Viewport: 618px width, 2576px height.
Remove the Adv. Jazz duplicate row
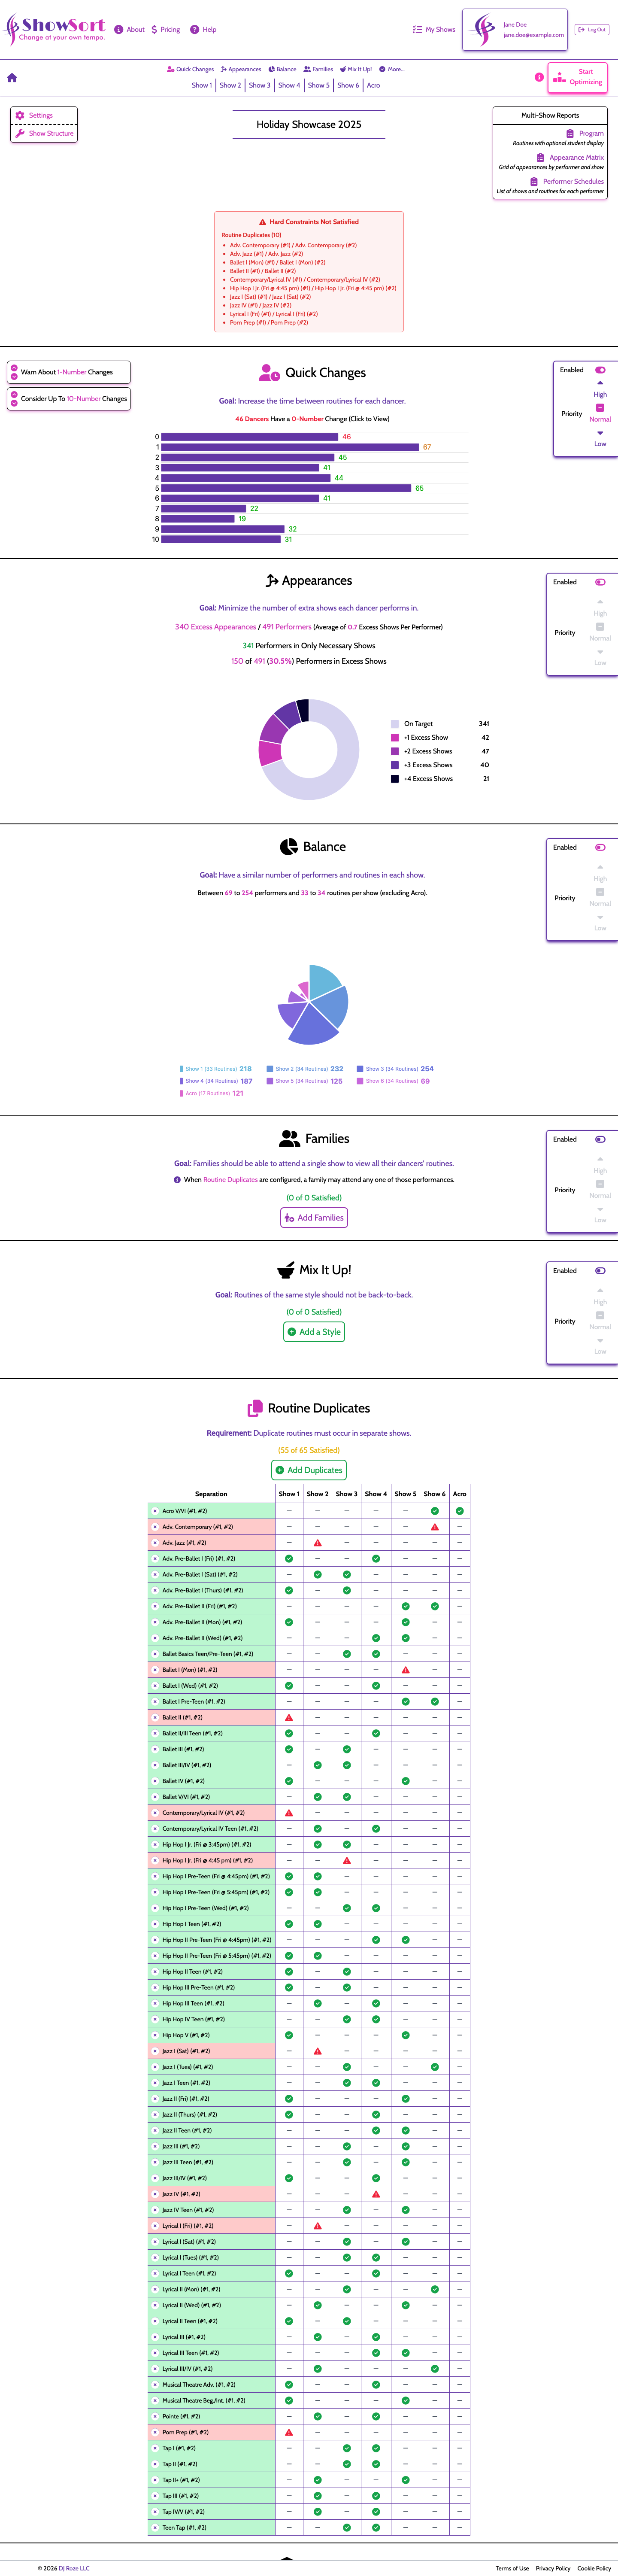click(x=154, y=1543)
